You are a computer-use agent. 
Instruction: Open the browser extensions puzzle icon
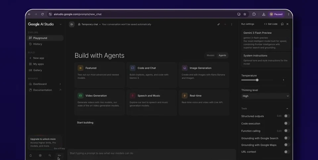254,14
